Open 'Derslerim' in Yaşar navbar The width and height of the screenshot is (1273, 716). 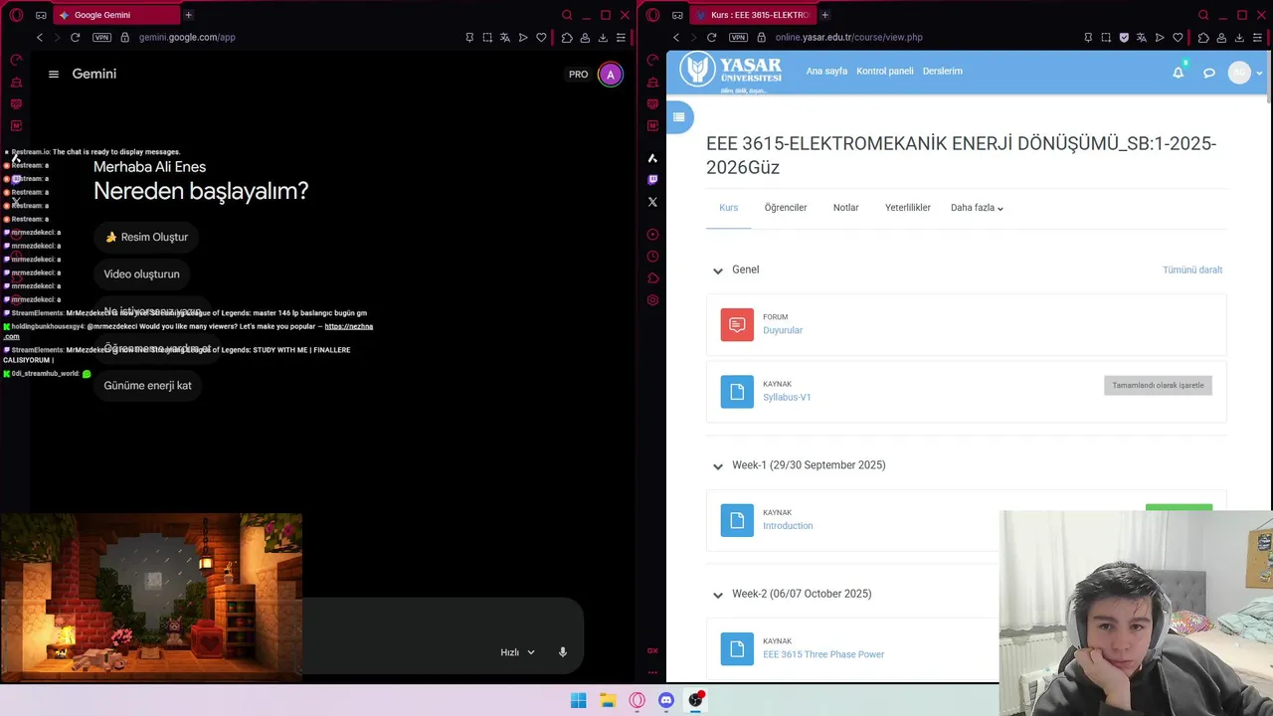[x=943, y=72]
